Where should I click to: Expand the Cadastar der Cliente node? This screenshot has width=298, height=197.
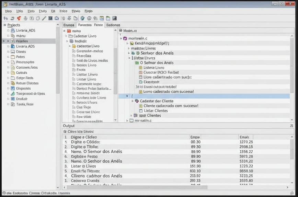tap(133, 101)
